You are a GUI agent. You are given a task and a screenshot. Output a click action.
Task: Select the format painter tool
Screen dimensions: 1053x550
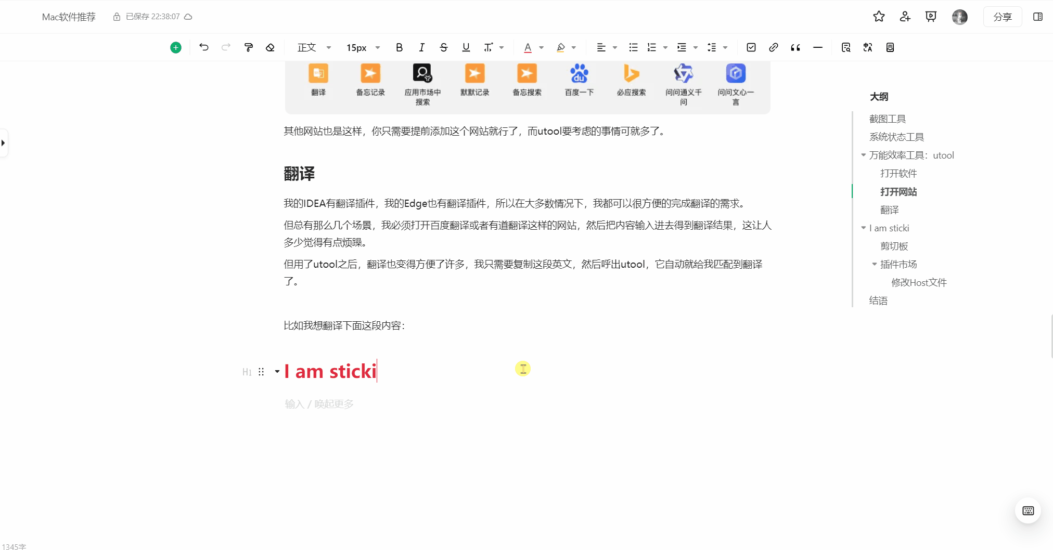pos(249,47)
